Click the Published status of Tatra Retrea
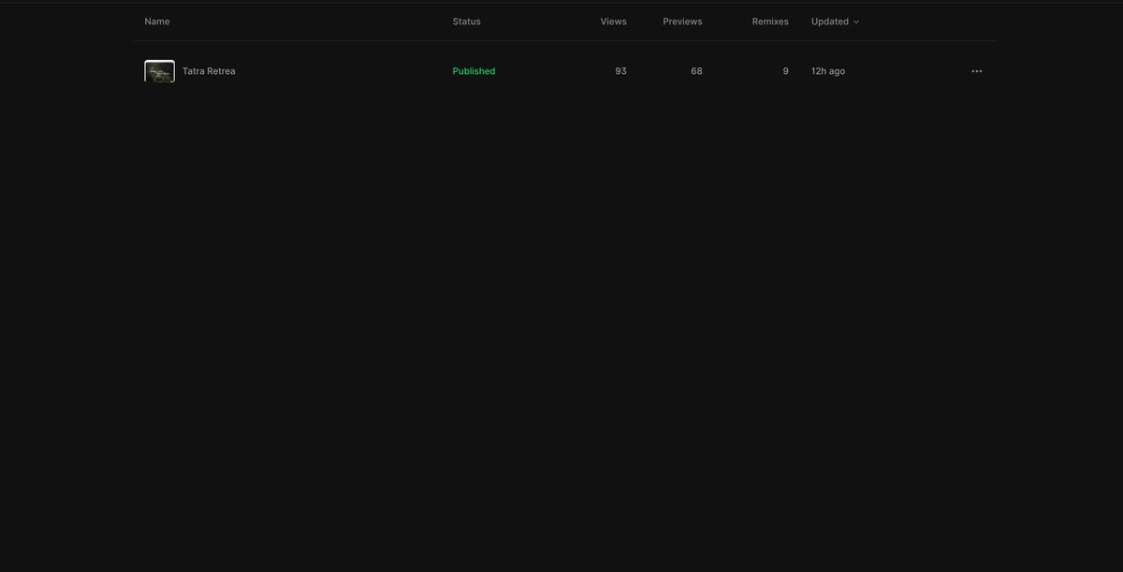The width and height of the screenshot is (1123, 572). (474, 71)
